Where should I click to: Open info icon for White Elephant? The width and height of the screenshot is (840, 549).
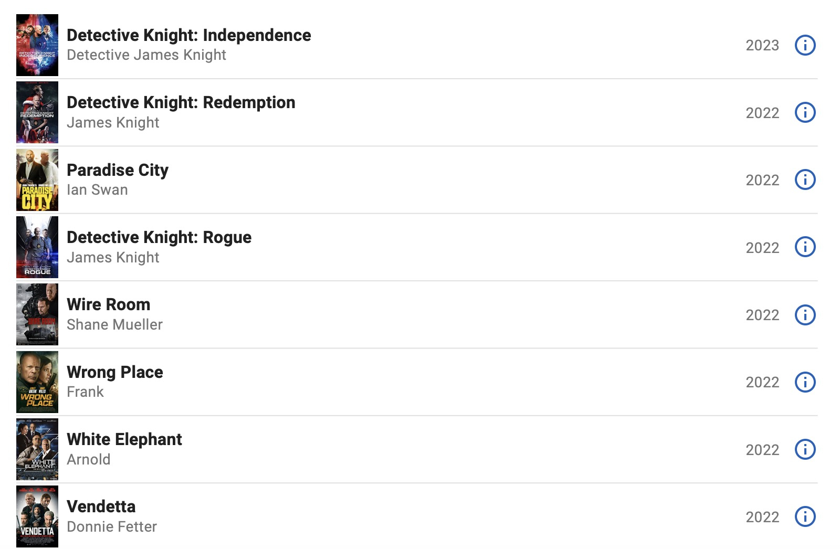805,449
